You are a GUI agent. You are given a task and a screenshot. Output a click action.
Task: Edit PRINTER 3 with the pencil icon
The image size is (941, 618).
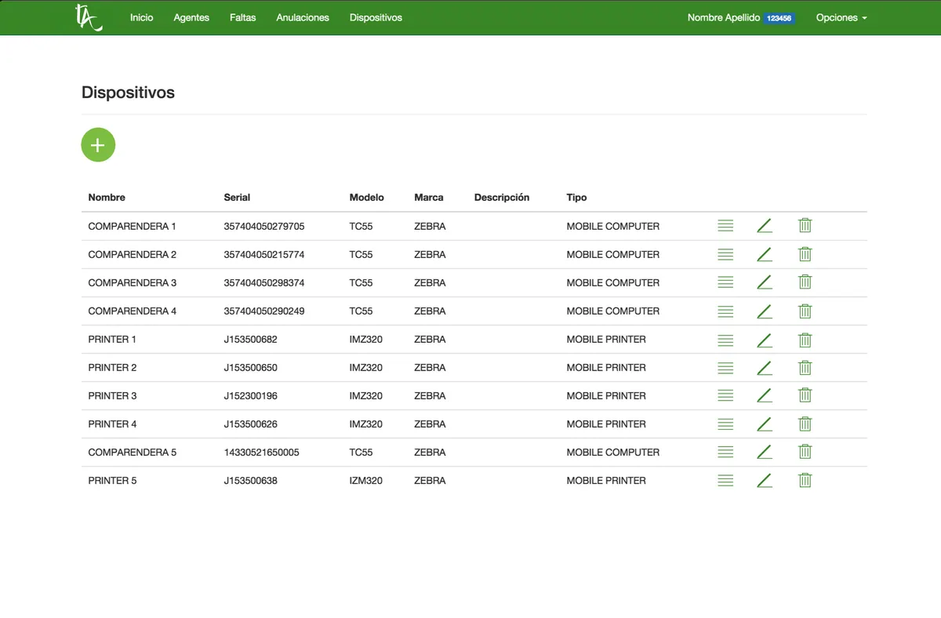[x=765, y=395]
